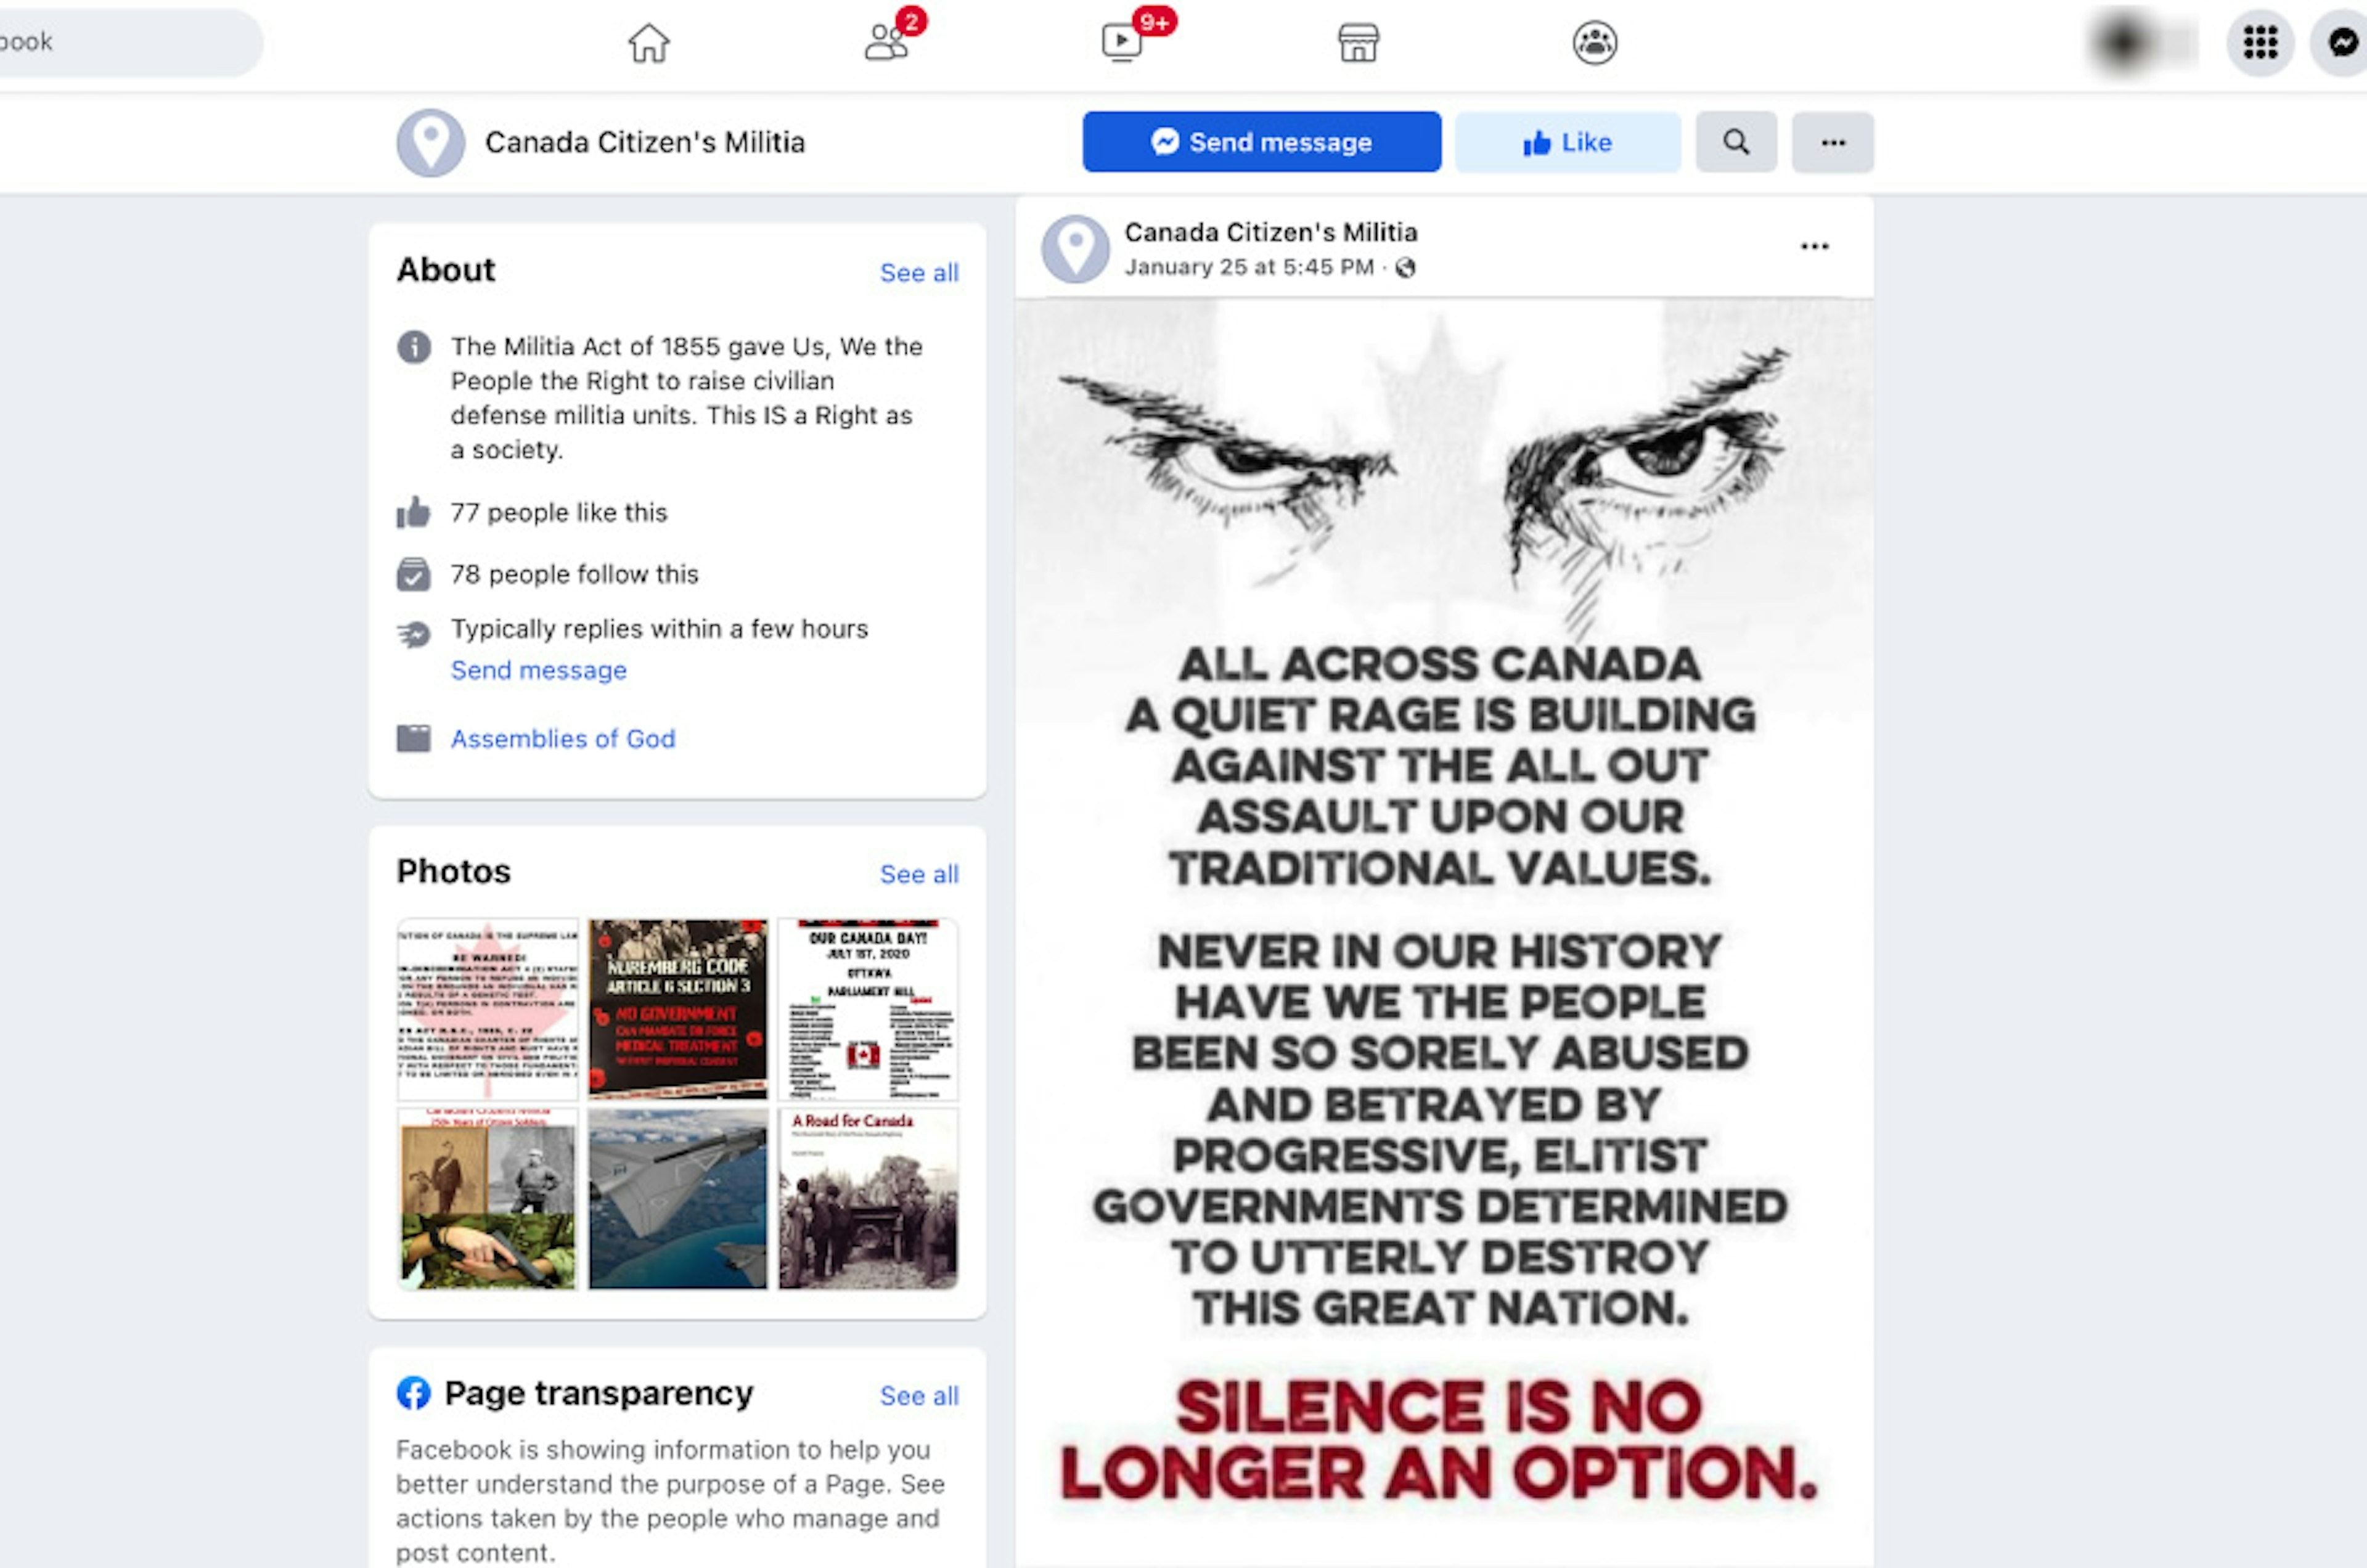The height and width of the screenshot is (1568, 2367).
Task: See all Photos
Action: (919, 874)
